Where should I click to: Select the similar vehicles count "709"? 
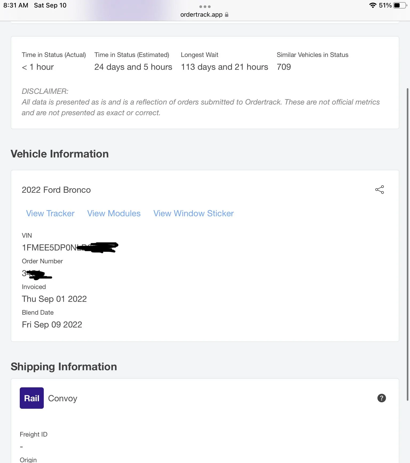(x=284, y=67)
